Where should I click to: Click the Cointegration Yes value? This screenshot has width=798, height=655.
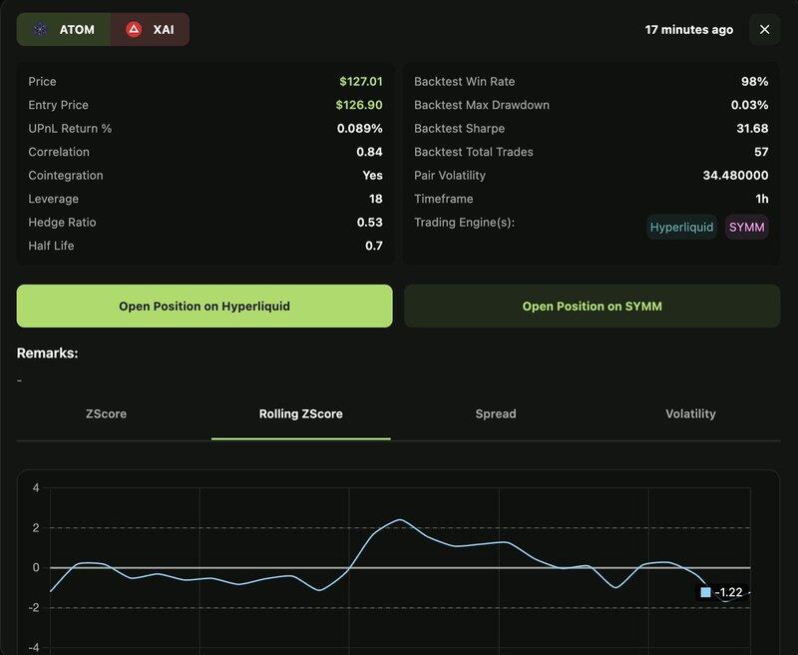[372, 176]
